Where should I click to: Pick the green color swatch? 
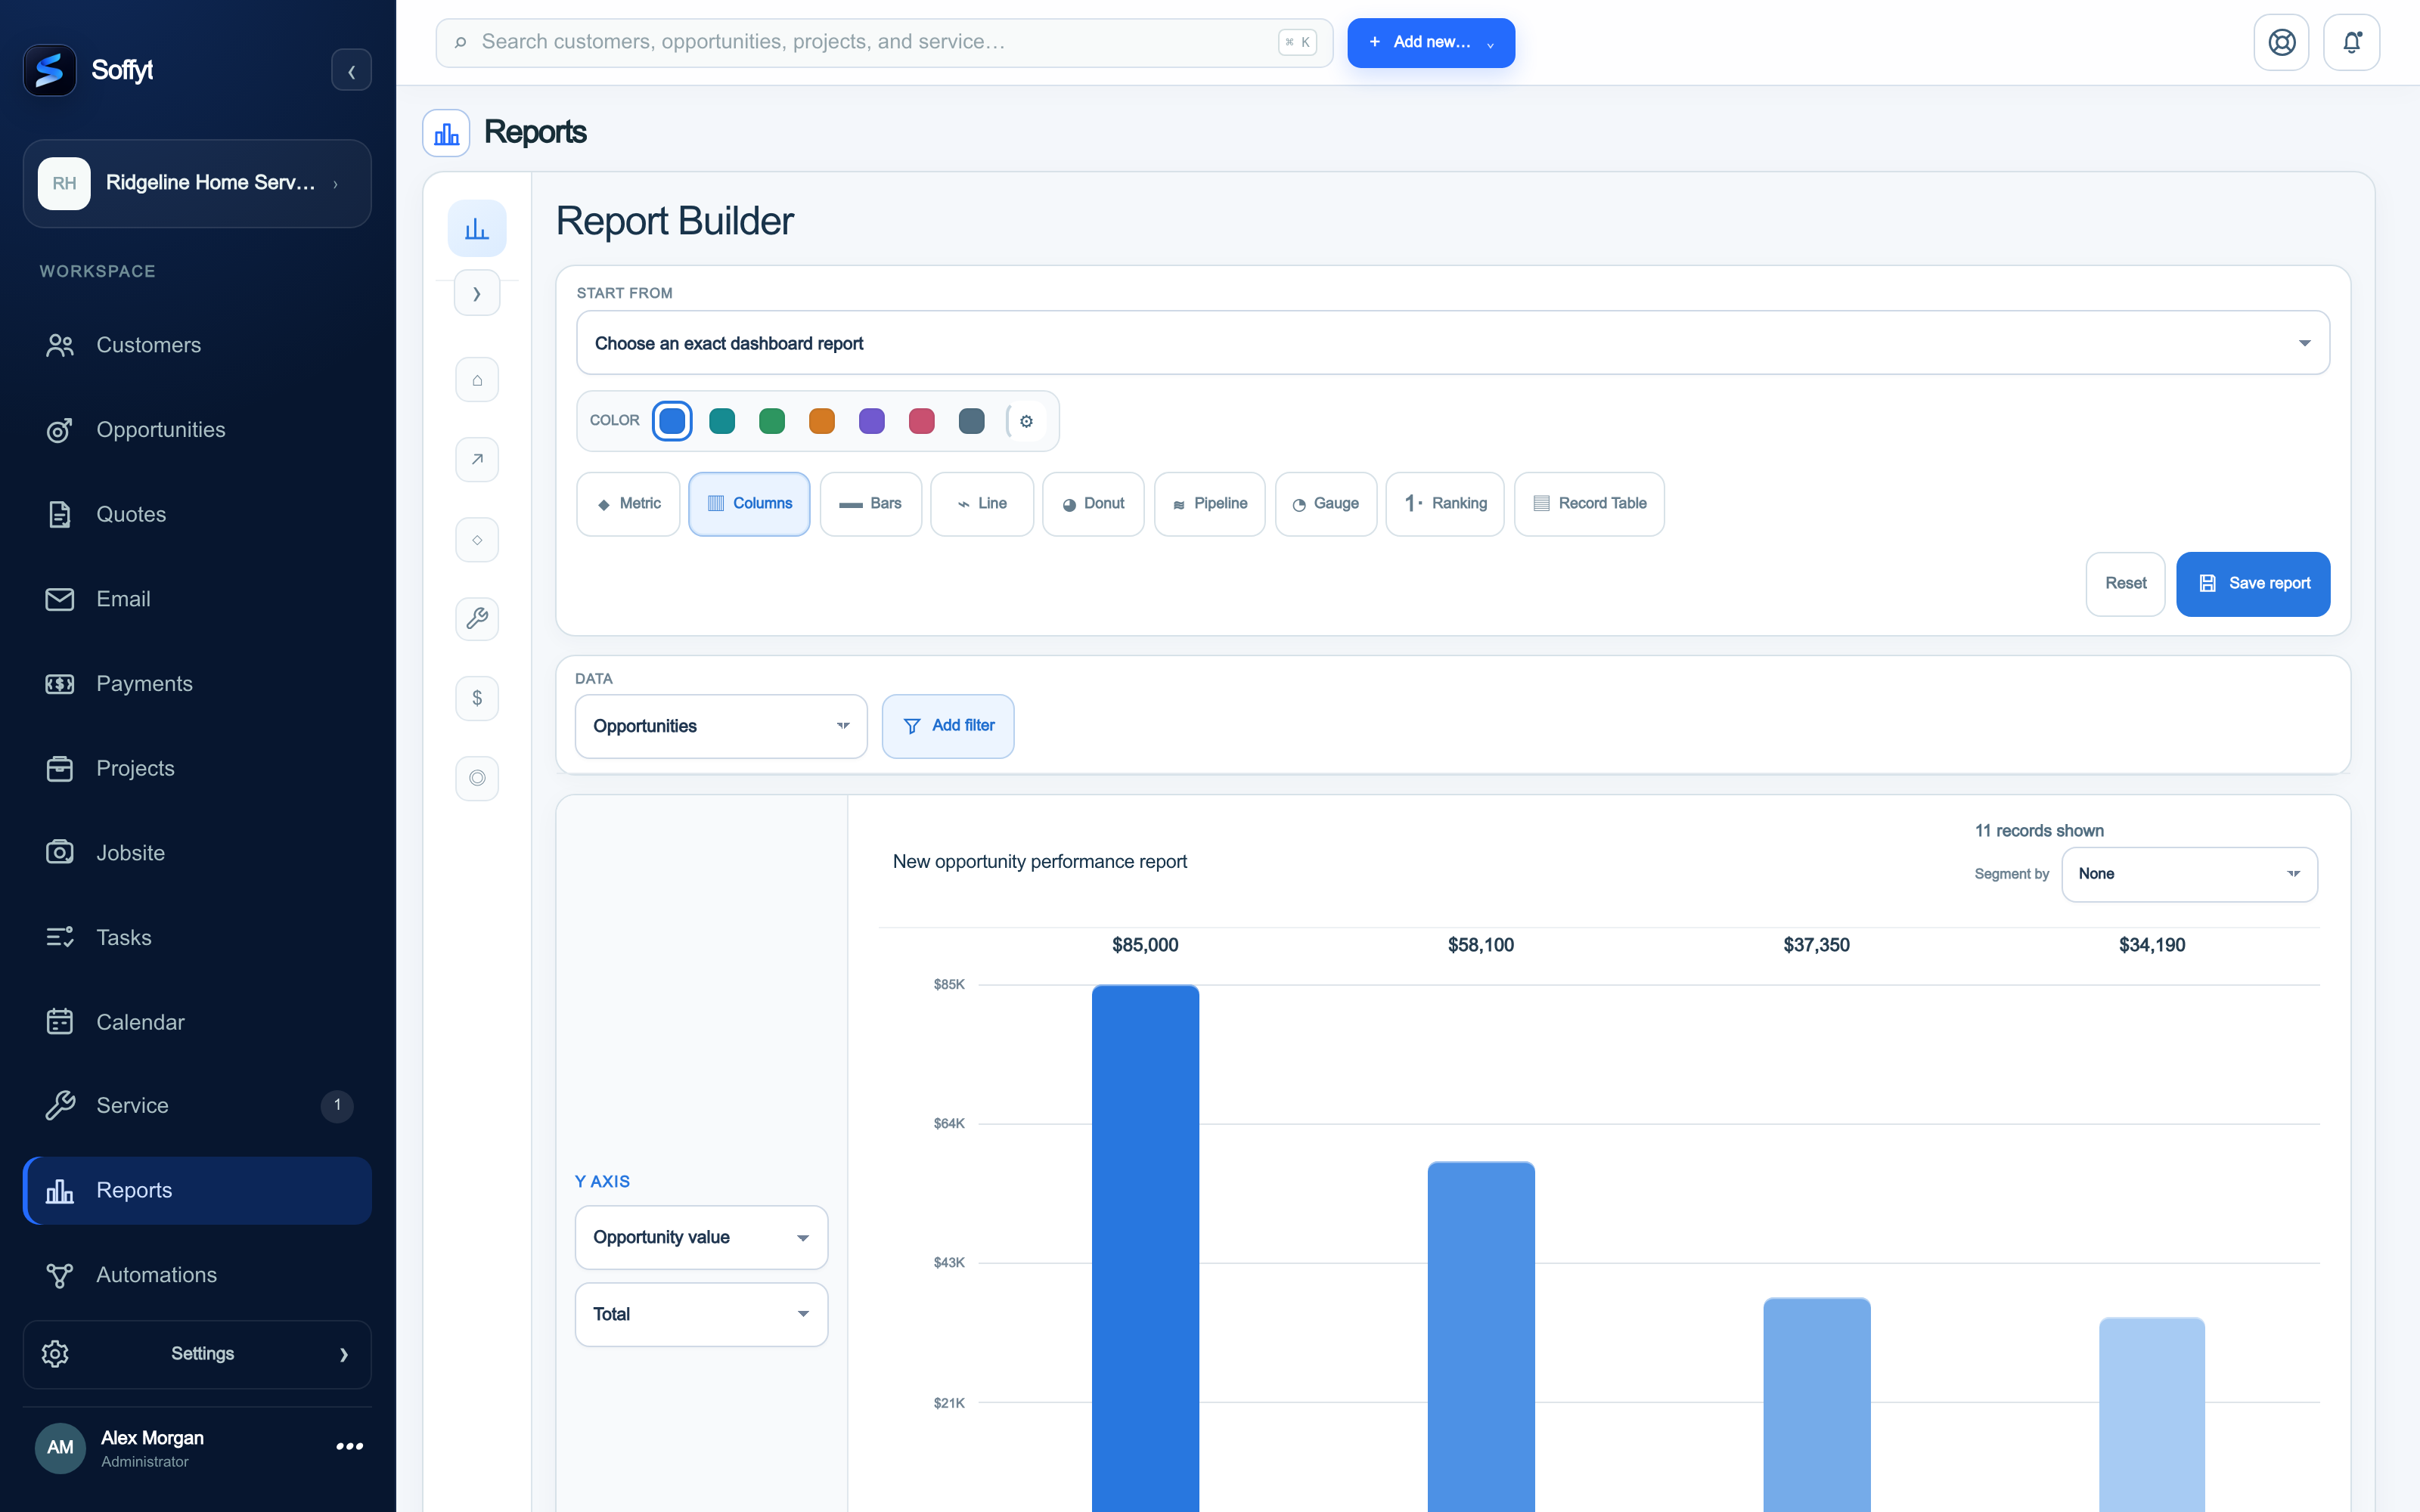tap(772, 421)
